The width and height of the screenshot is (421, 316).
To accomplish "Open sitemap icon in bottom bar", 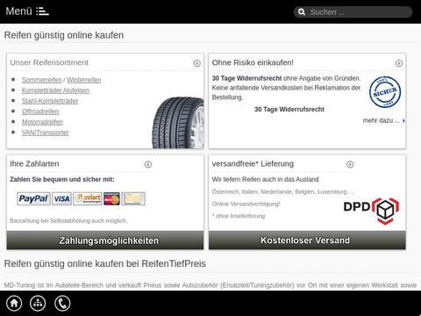I will click(x=38, y=303).
